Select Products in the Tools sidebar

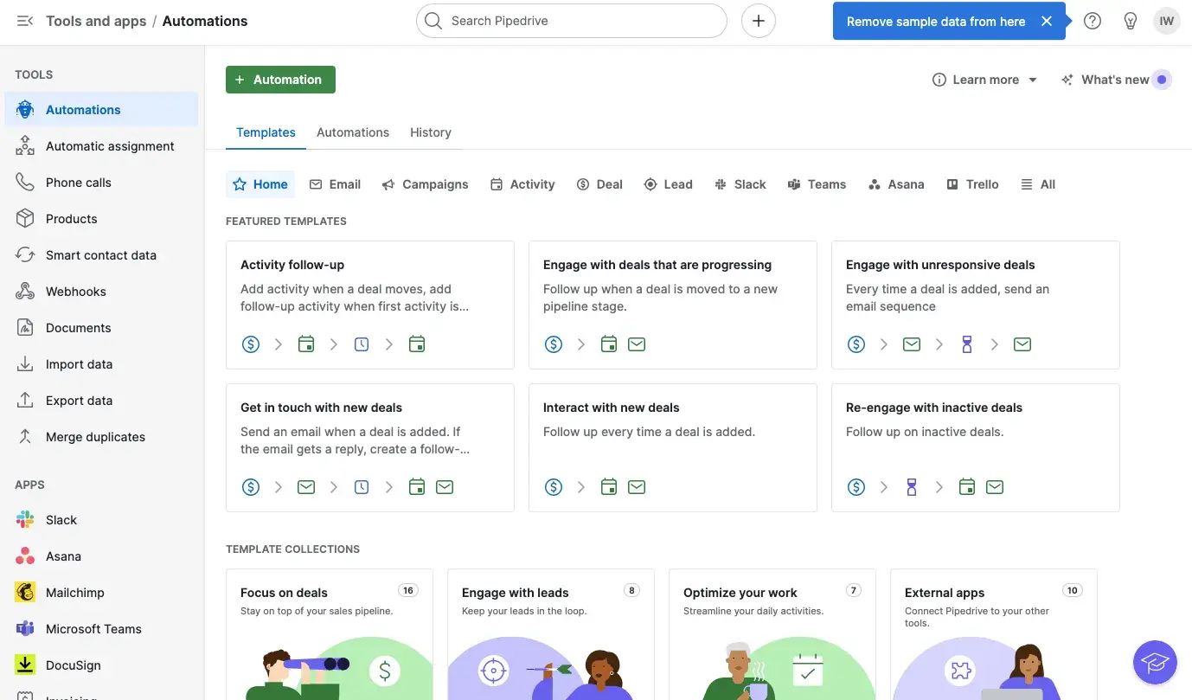tap(71, 218)
